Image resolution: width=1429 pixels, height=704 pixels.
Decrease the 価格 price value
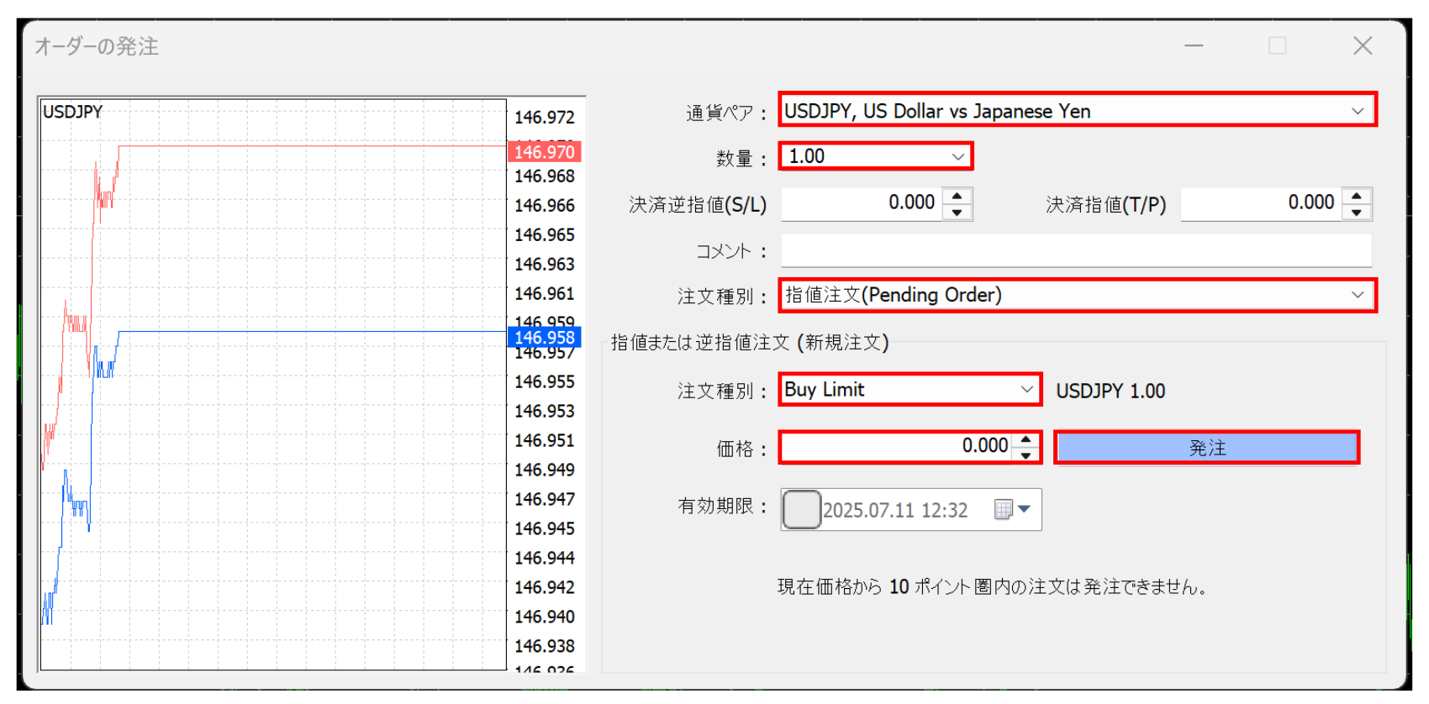click(x=1026, y=456)
